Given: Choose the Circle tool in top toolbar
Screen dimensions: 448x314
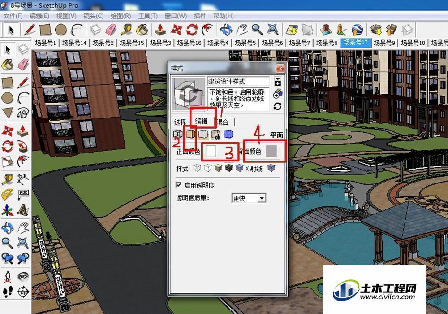Looking at the screenshot, I should (x=60, y=30).
